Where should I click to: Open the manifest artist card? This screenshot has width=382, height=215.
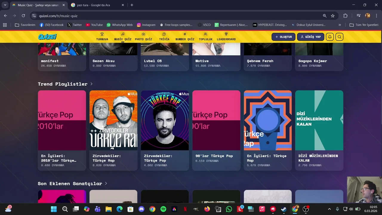(62, 57)
